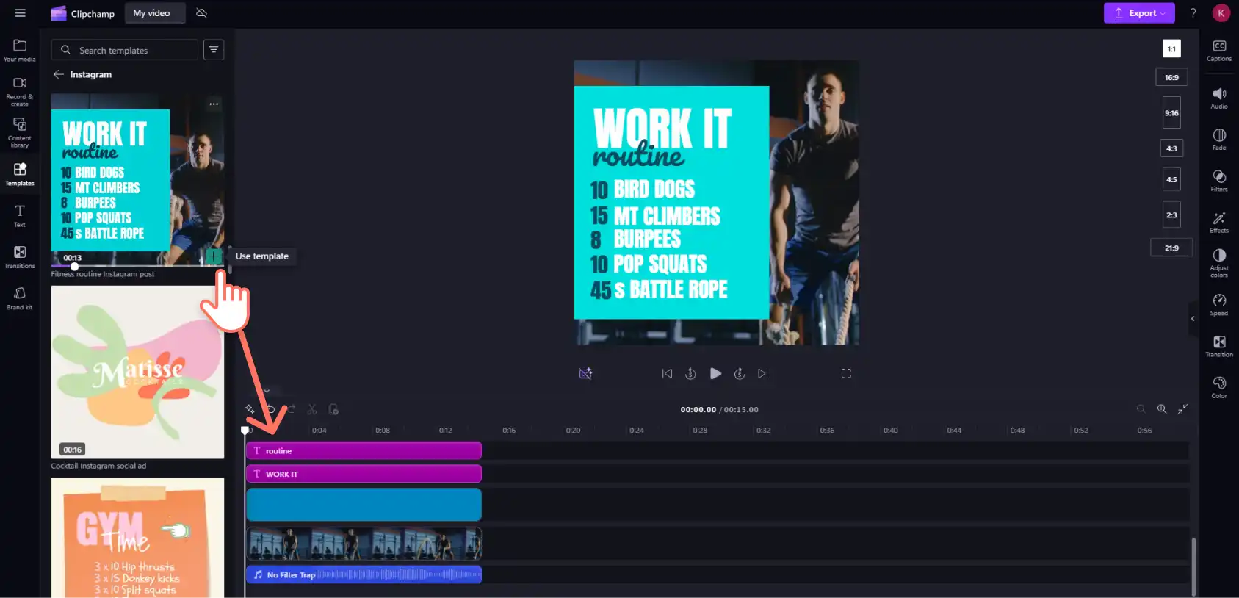The image size is (1239, 598).
Task: Select the blue background clip
Action: (364, 505)
